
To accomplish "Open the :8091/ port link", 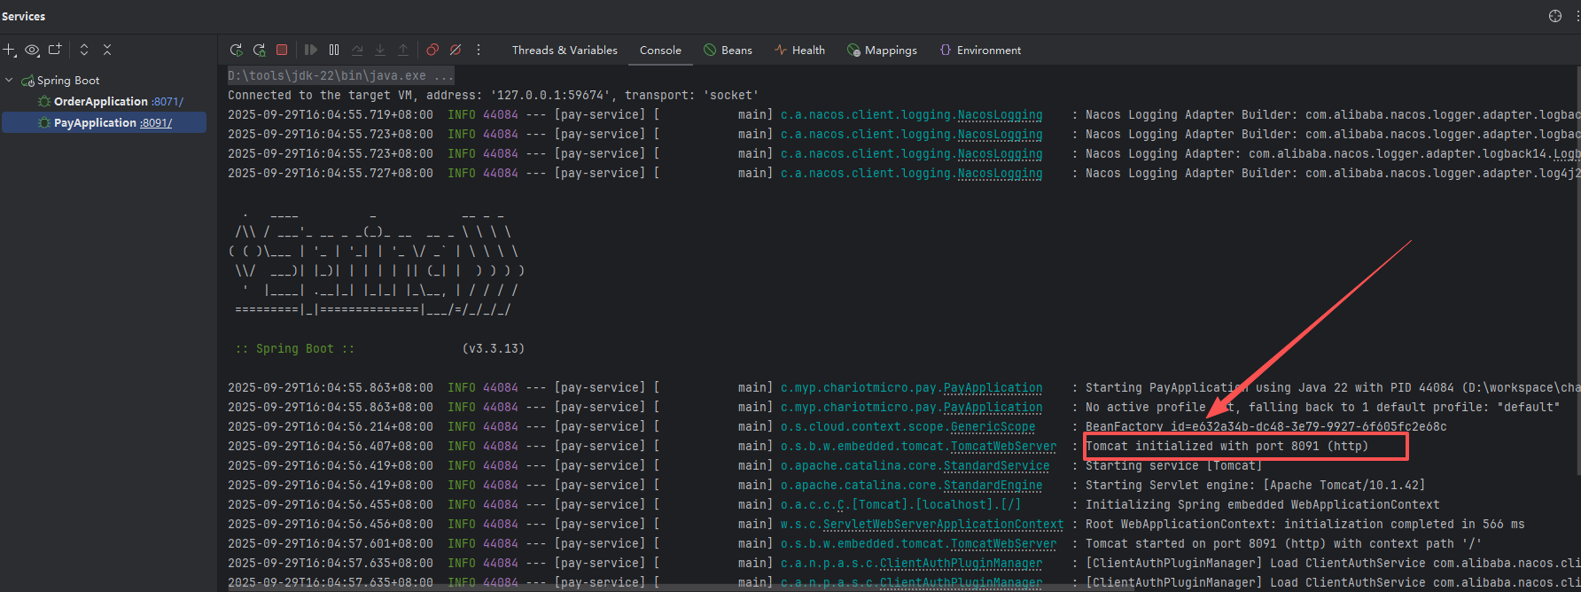I will pos(156,122).
